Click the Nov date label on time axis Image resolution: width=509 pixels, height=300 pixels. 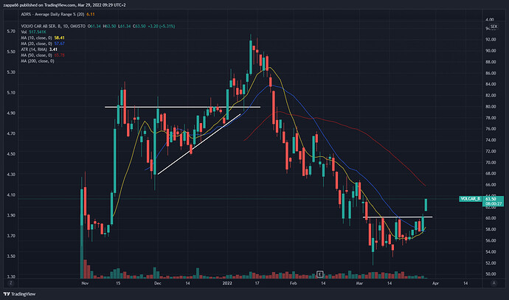[x=85, y=283]
